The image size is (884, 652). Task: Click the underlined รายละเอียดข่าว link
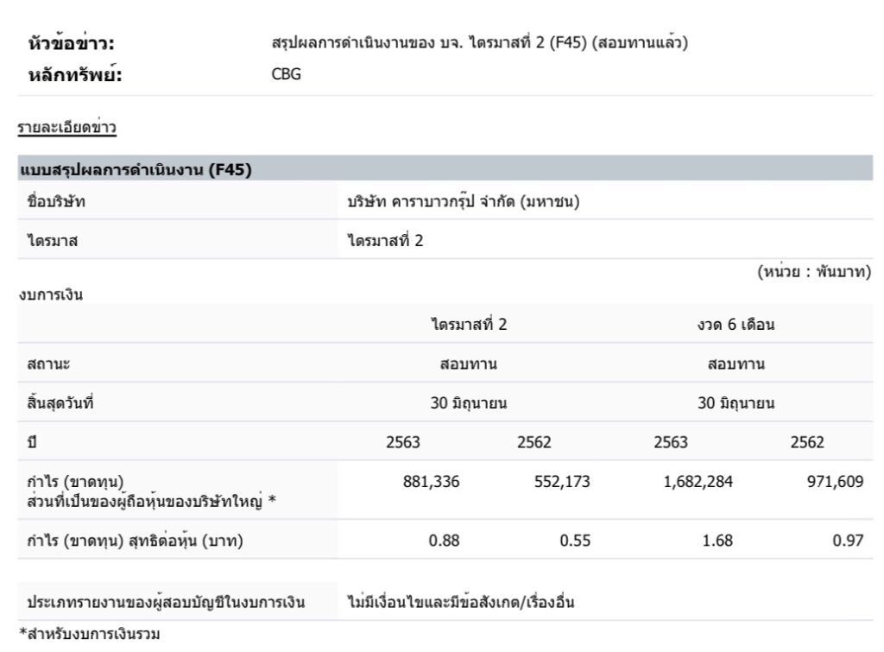[x=67, y=129]
